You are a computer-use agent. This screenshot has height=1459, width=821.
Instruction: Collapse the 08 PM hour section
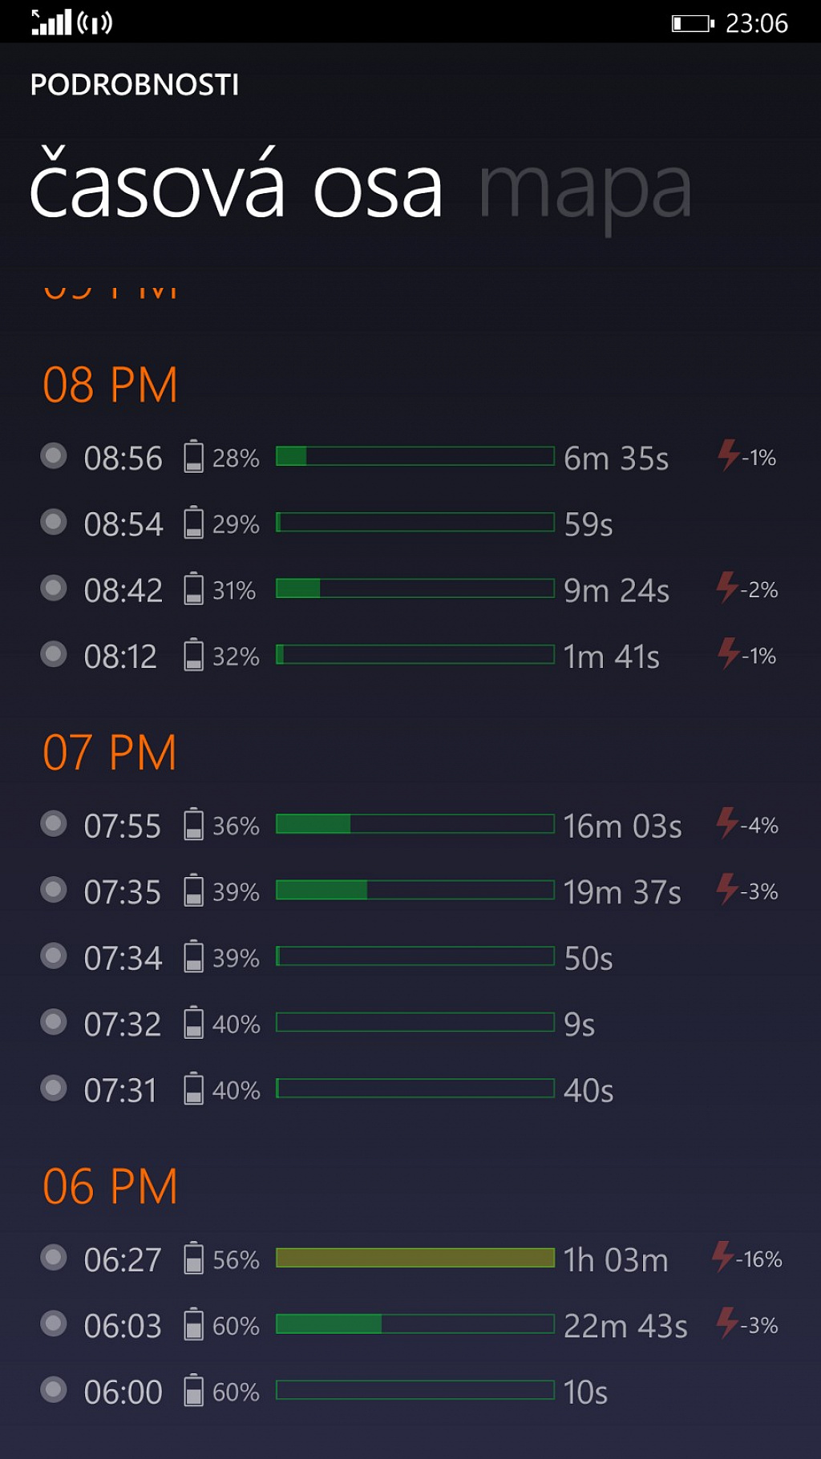[x=110, y=385]
